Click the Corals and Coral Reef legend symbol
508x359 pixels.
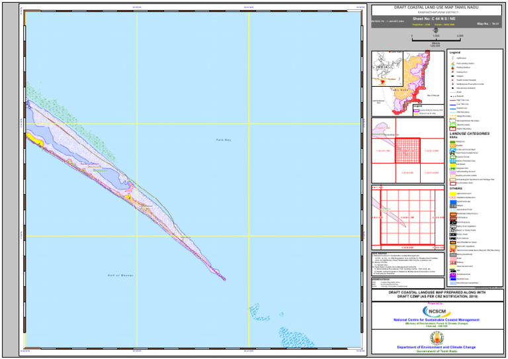[x=452, y=150]
